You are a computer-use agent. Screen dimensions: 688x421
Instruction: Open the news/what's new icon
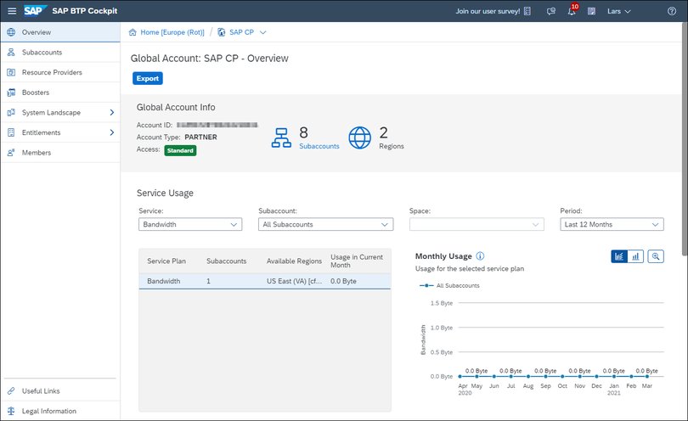pos(591,11)
